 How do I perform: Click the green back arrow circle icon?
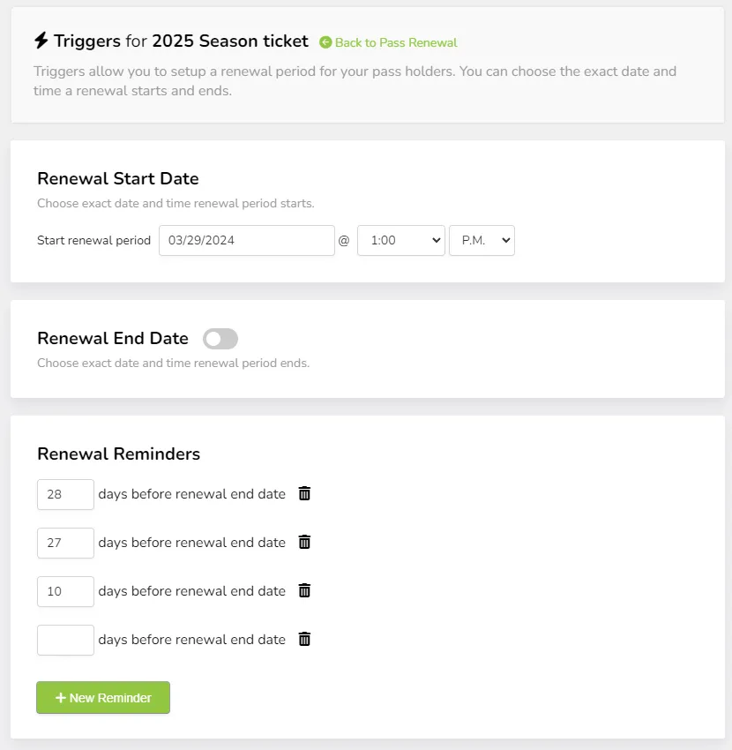point(325,42)
